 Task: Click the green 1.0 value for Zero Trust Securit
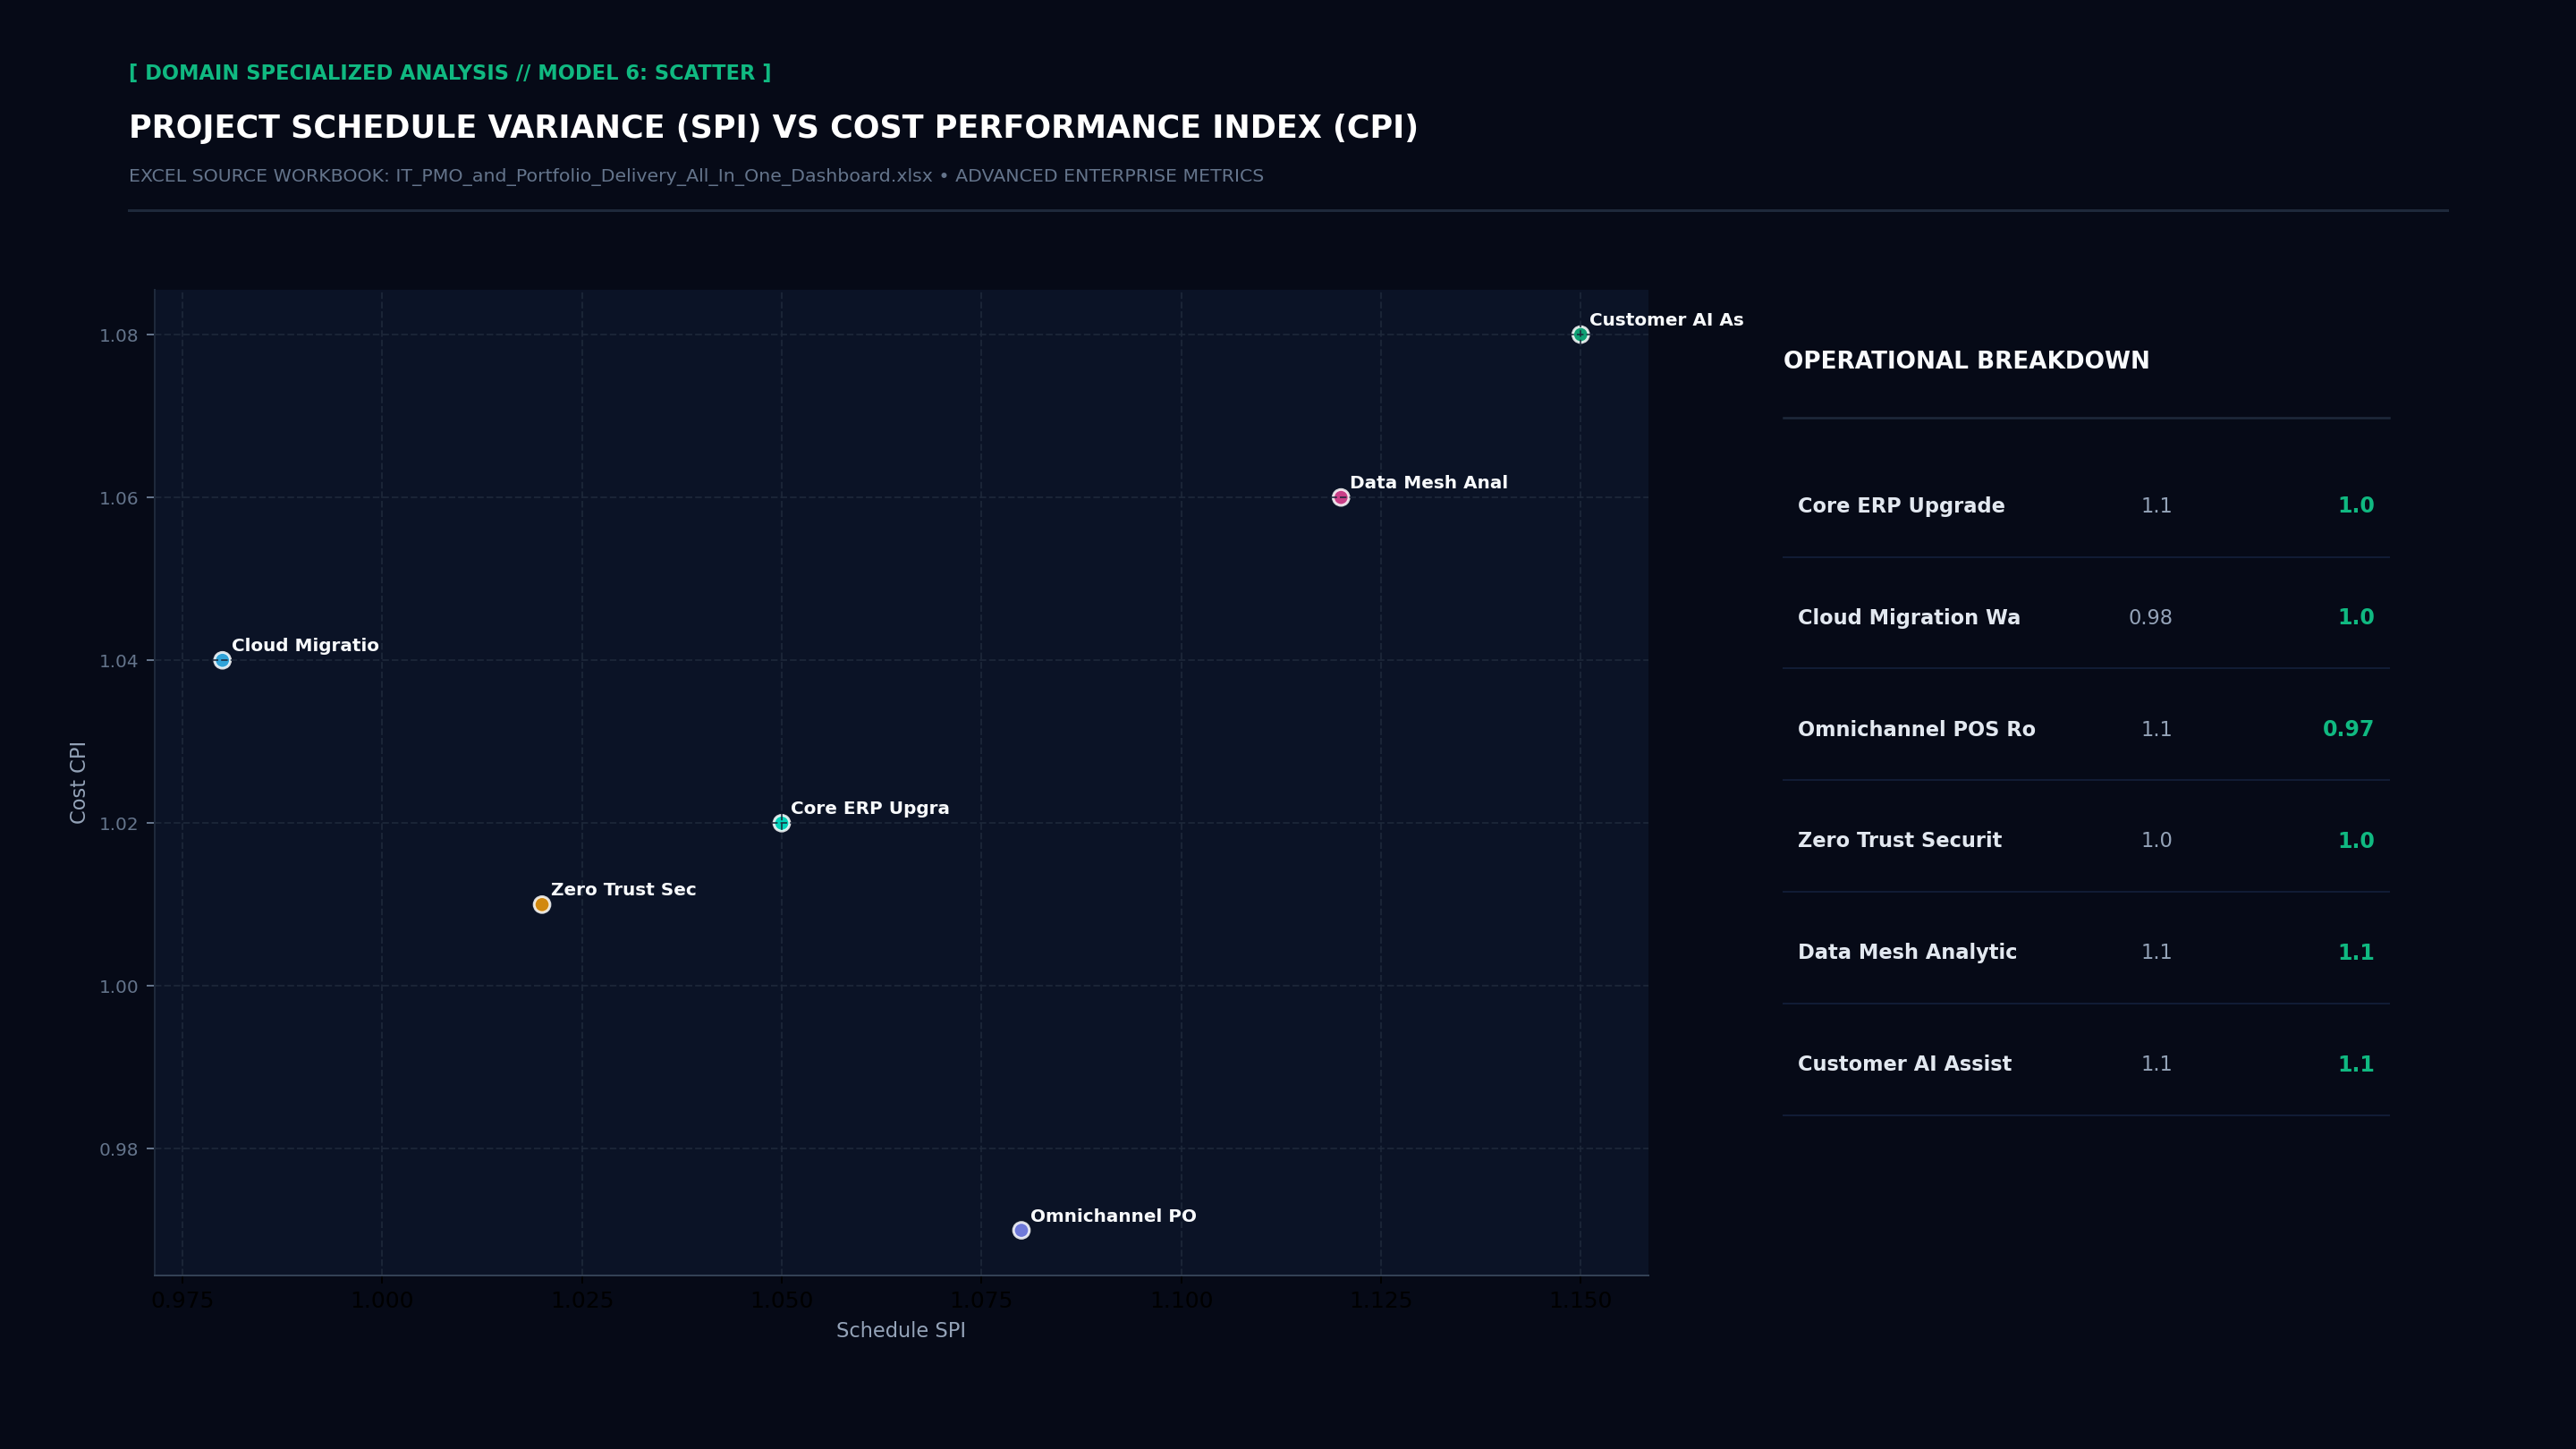point(2356,841)
